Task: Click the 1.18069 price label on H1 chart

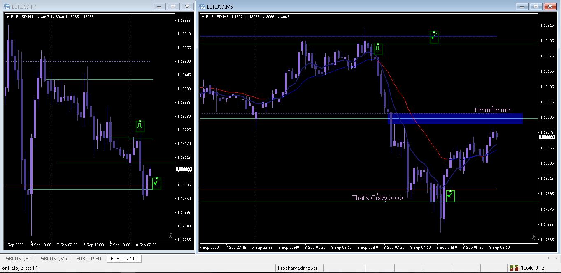Action: [184, 169]
